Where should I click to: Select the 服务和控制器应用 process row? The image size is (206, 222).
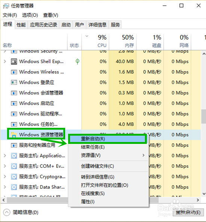click(101, 145)
